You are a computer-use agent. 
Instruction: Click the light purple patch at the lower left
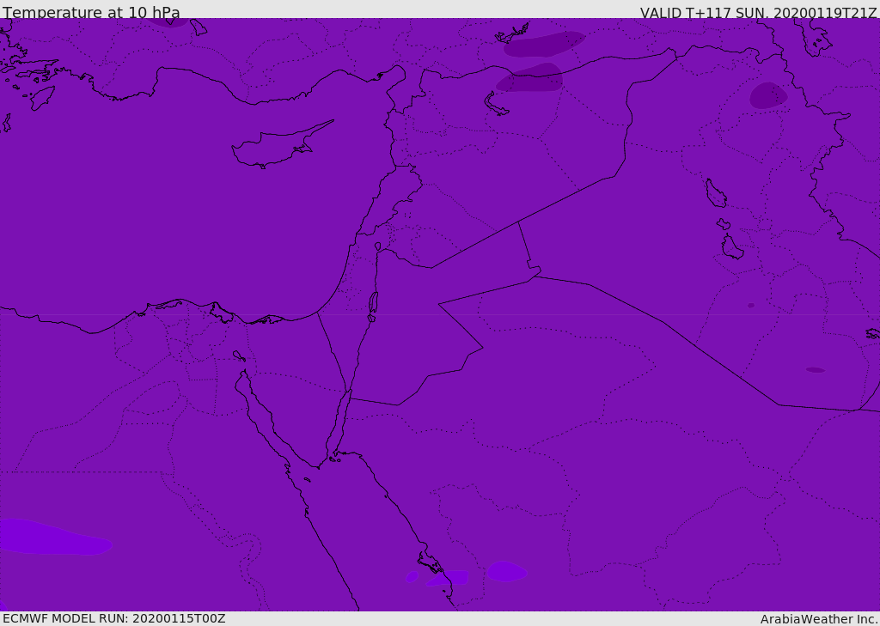point(54,537)
